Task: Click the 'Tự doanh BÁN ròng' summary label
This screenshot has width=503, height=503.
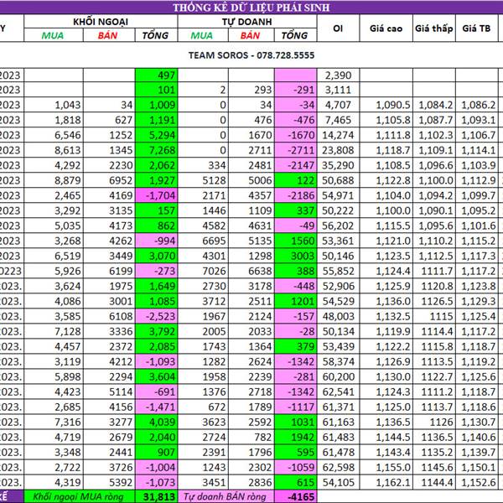Action: 225,496
